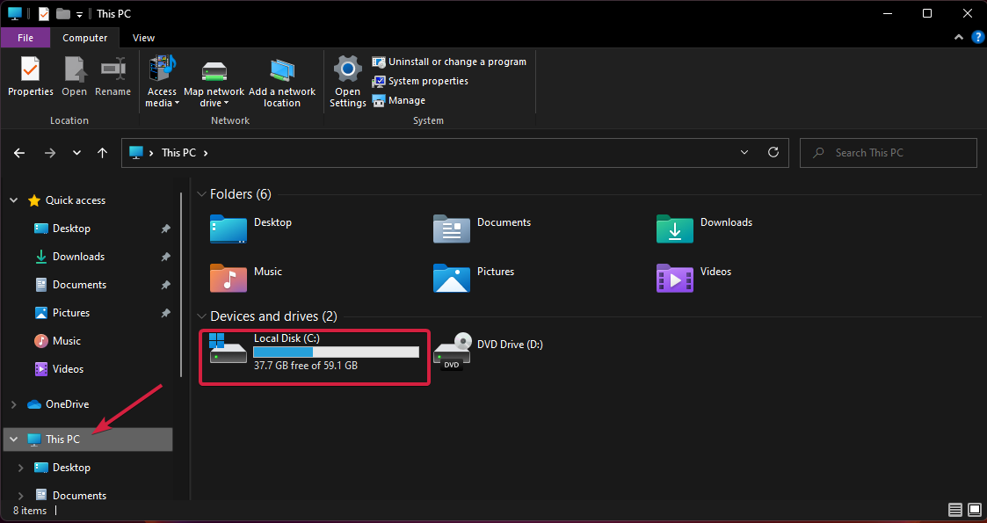This screenshot has height=523, width=987.
Task: Select the Downloads folder icon
Action: 675,229
